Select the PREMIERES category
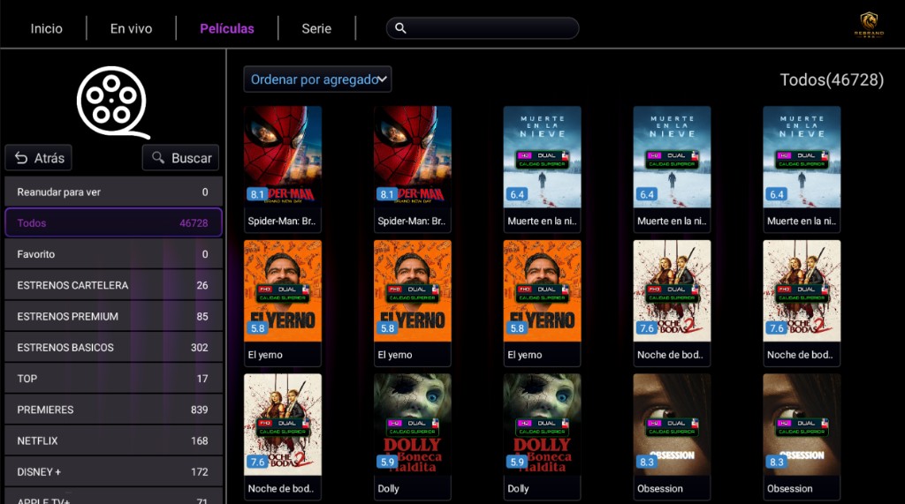This screenshot has height=504, width=905. tap(113, 410)
